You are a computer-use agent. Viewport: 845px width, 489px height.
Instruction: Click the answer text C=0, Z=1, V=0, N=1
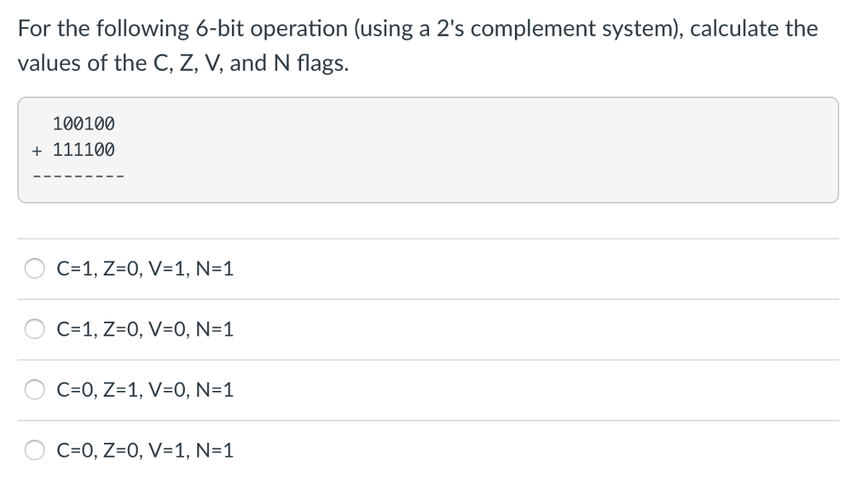[x=144, y=390]
